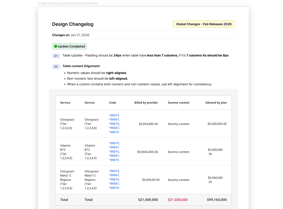Click the Allowed by plan column header

click(216, 103)
